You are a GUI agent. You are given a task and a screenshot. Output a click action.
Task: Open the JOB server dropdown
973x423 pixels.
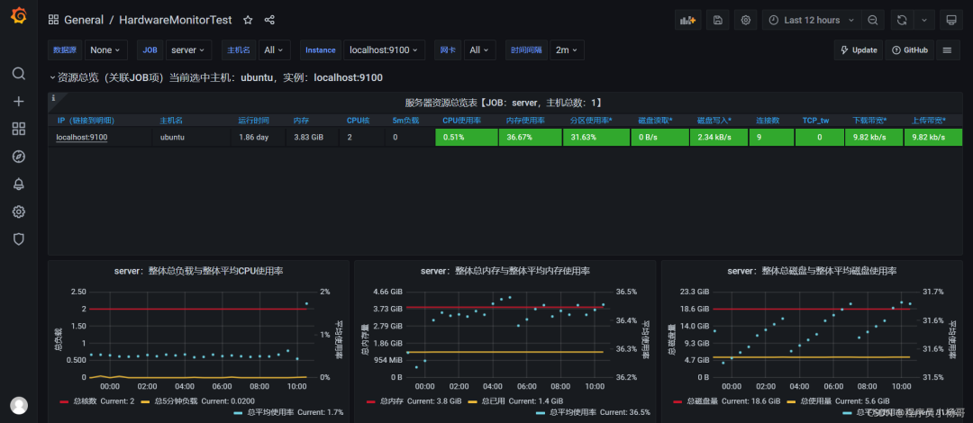pos(188,50)
